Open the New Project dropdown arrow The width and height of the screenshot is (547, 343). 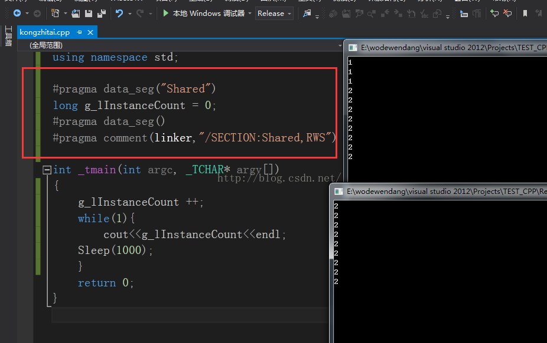tap(65, 14)
